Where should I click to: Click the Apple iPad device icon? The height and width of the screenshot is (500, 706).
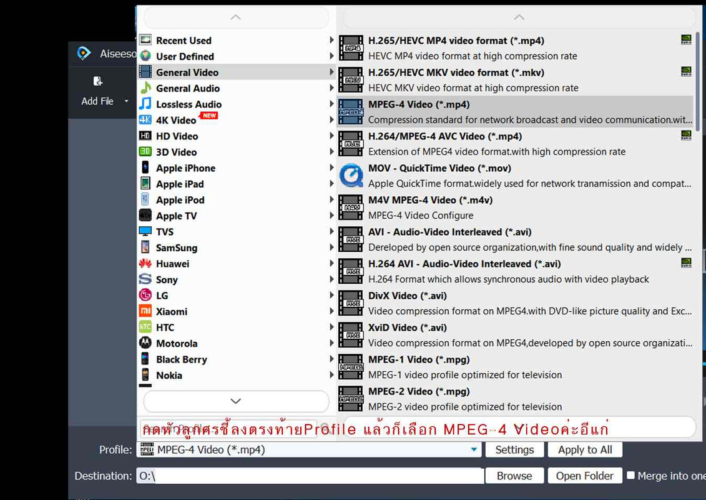145,184
